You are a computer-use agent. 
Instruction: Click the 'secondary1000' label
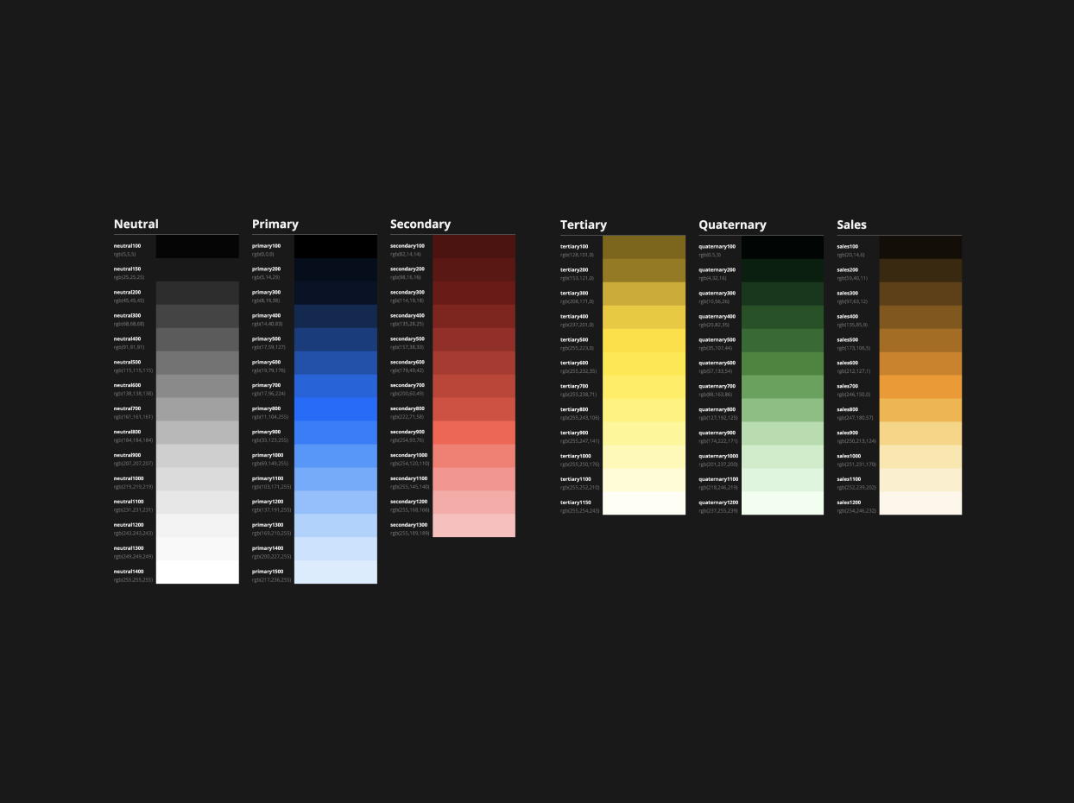[408, 454]
